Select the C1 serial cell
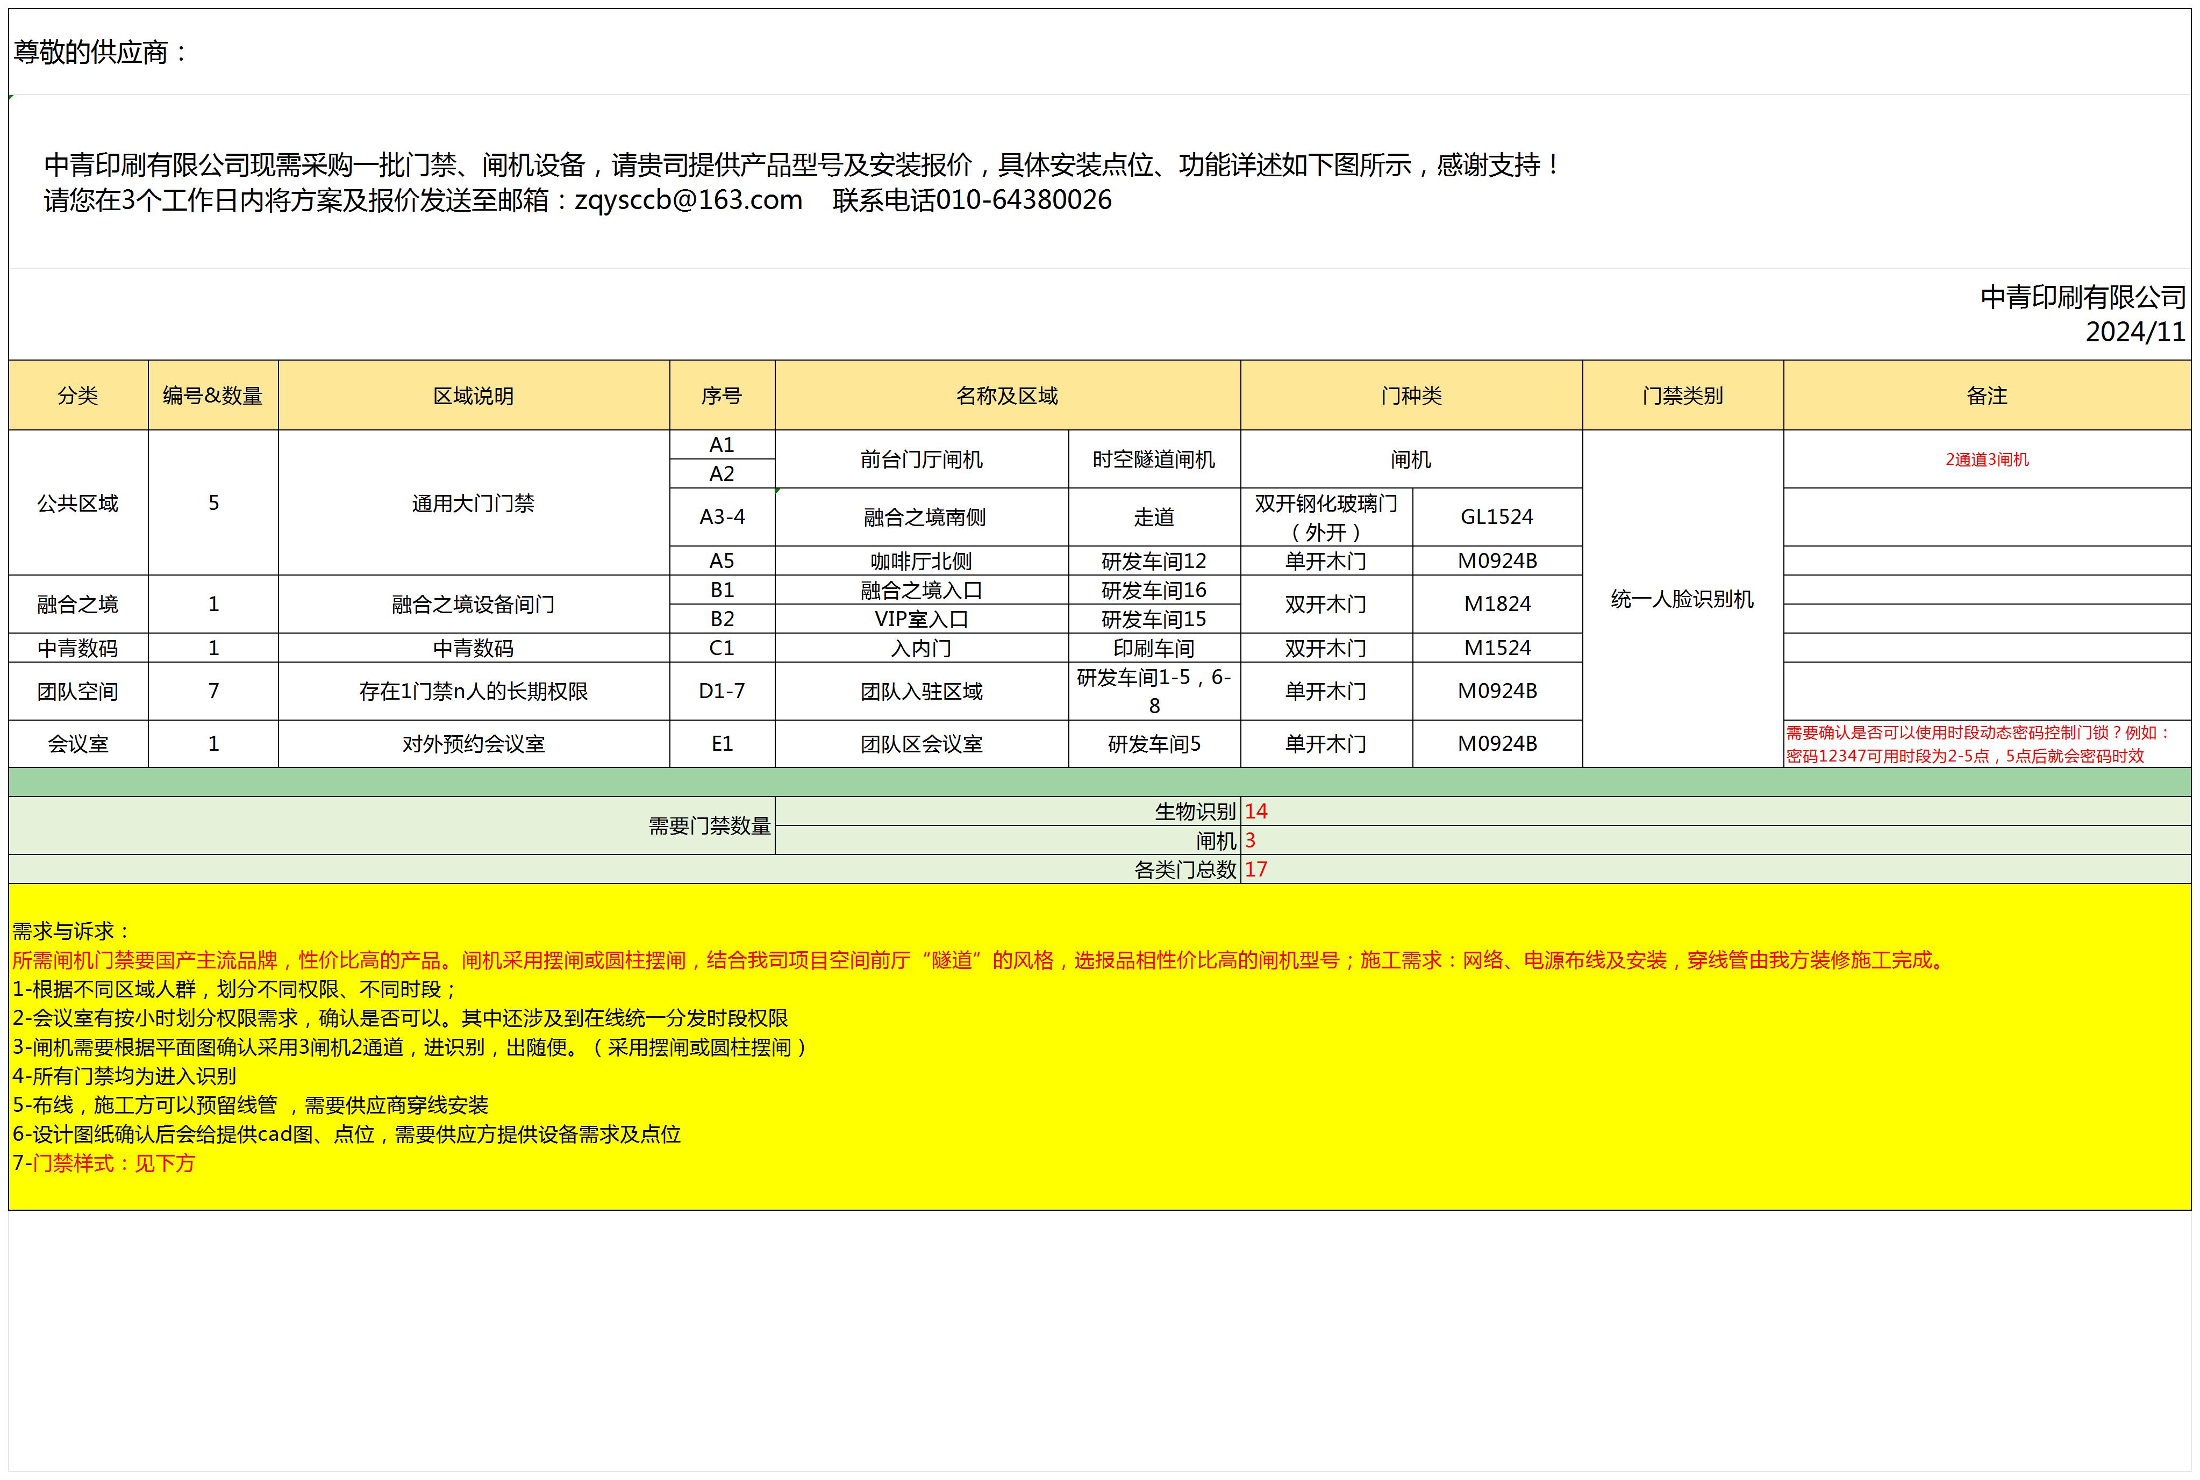The height and width of the screenshot is (1480, 2200). [723, 648]
